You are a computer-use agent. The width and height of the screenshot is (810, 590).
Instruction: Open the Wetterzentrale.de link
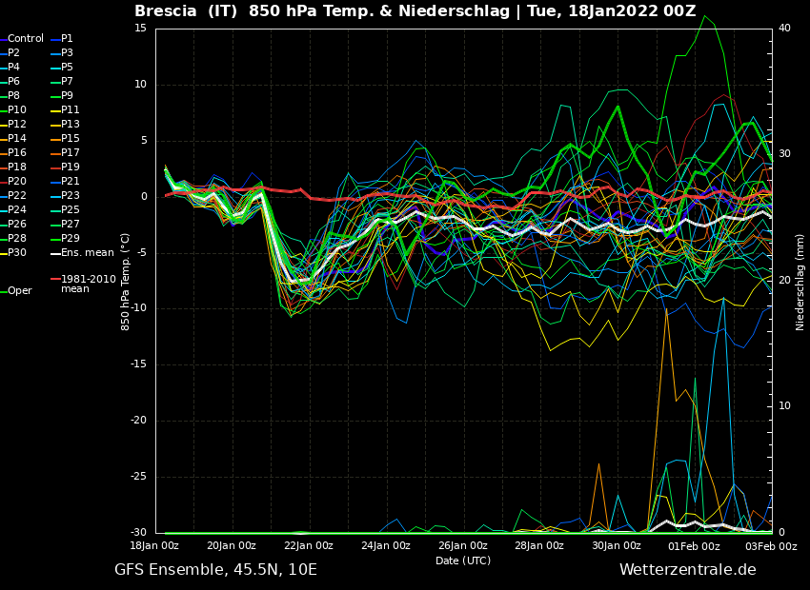(687, 570)
